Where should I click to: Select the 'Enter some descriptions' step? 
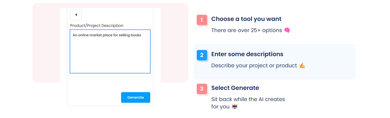[247, 54]
